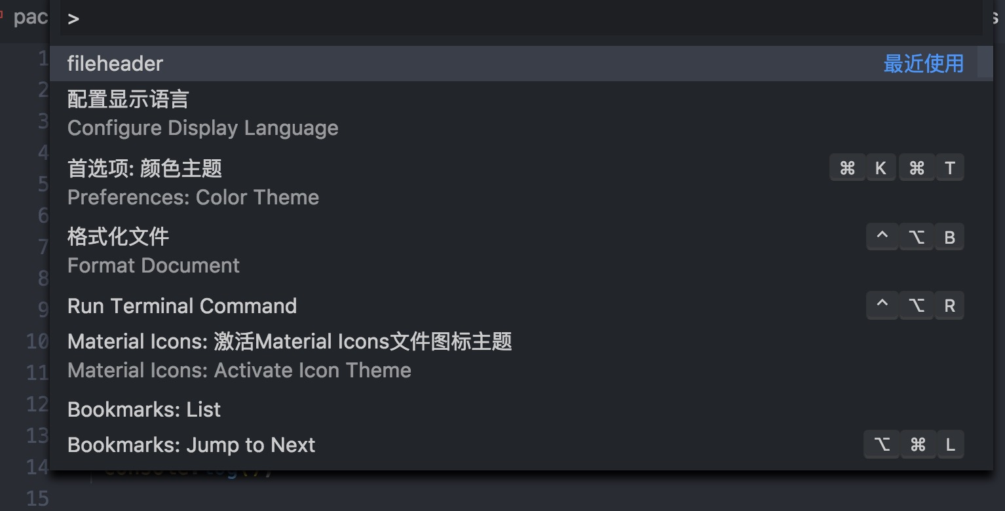Viewport: 1005px width, 511px height.
Task: Select Bookmarks: Jump to Next
Action: (521, 445)
